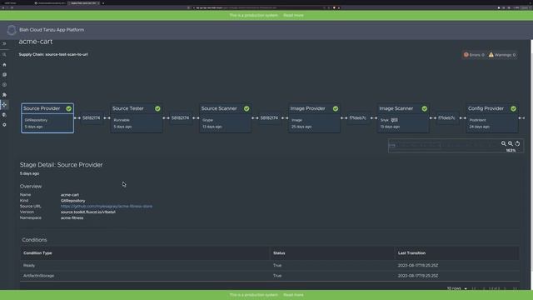Select the Source Provider stage node

[47, 118]
